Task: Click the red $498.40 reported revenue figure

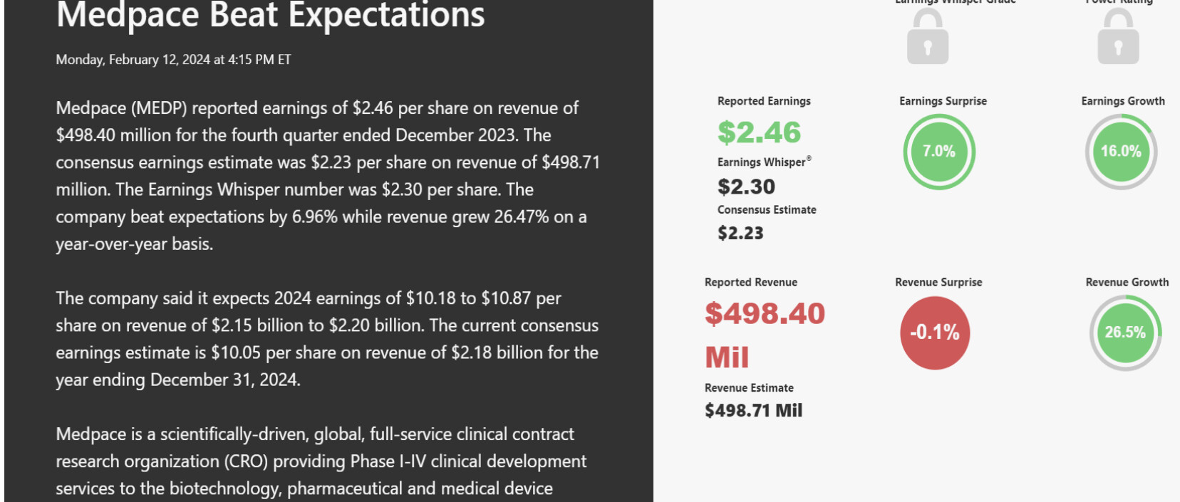Action: pos(765,314)
